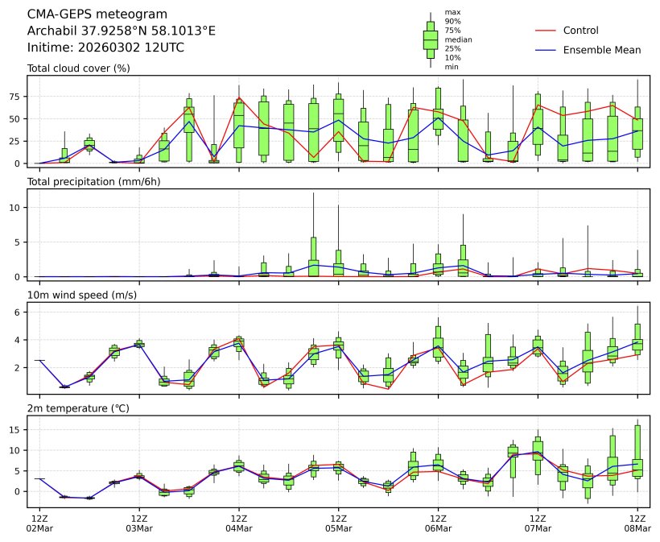Click the "CMA-GEPS meteogram" title
Screen dimensions: 660x542
[97, 14]
